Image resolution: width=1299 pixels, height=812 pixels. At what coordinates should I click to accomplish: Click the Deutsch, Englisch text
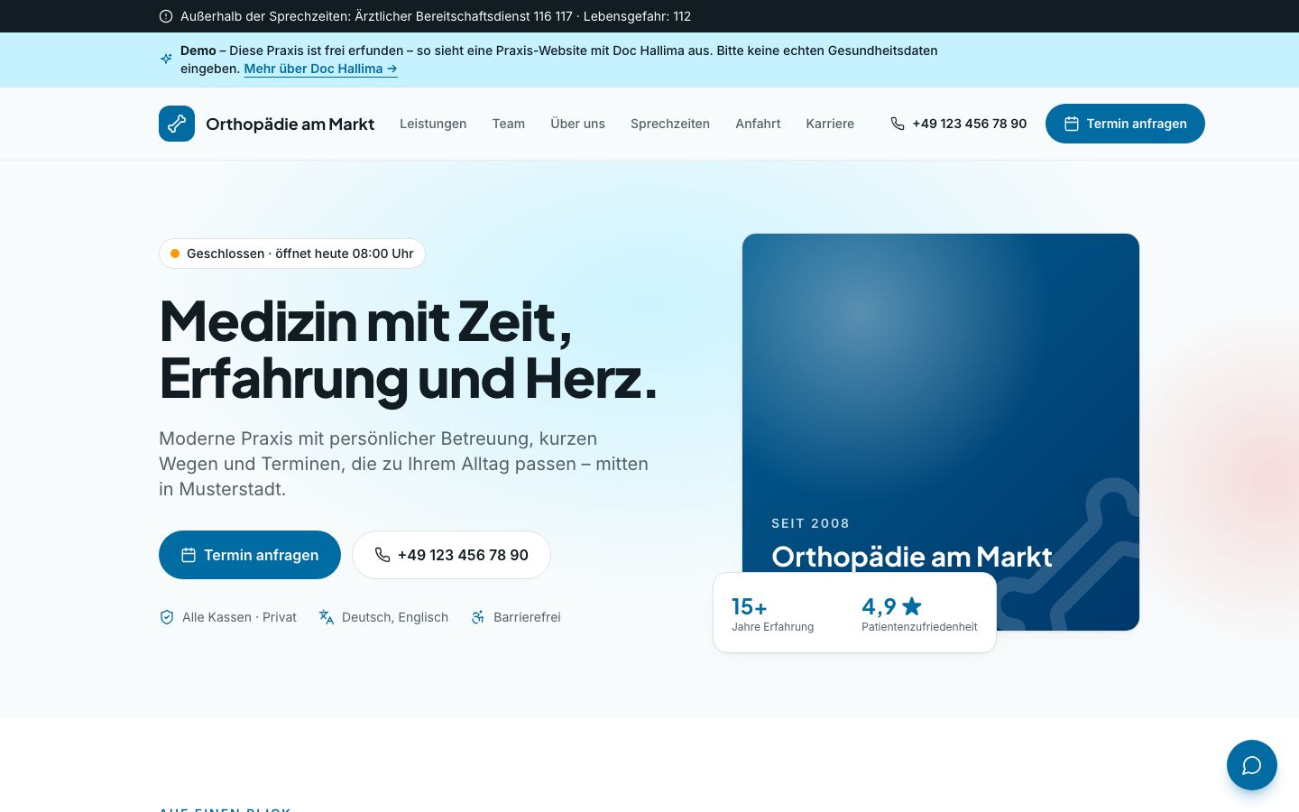tap(395, 617)
